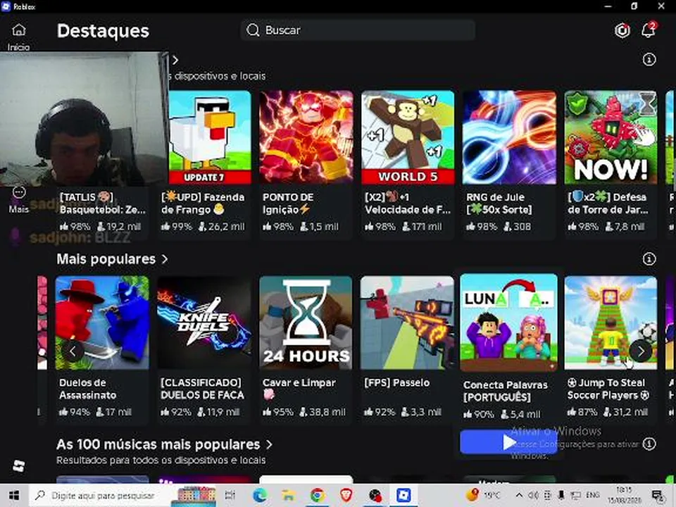This screenshot has height=507, width=676.
Task: Open the notifications bell
Action: [649, 30]
